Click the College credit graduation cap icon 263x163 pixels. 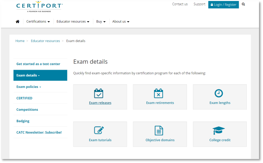click(219, 130)
